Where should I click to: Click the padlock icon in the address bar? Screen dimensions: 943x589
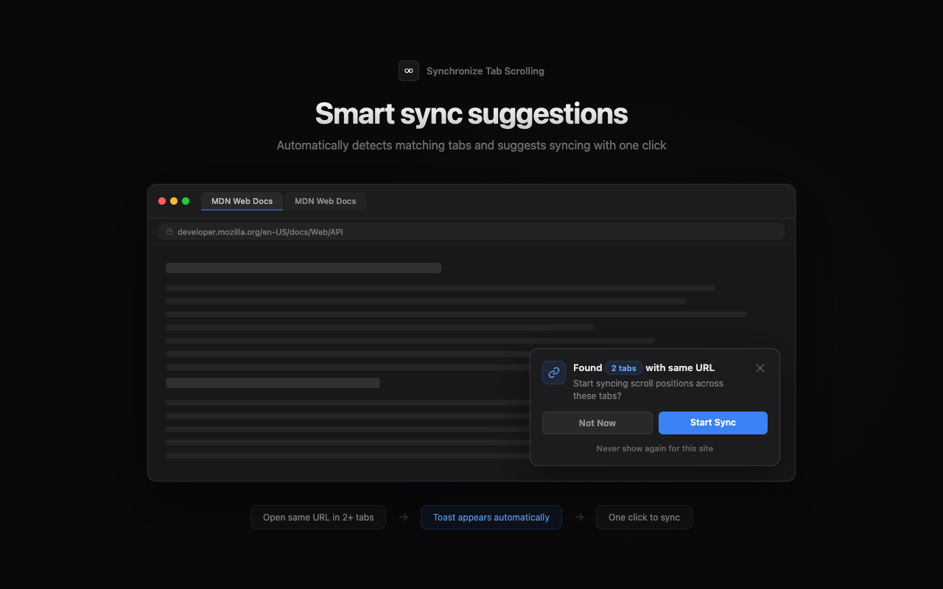(x=169, y=232)
